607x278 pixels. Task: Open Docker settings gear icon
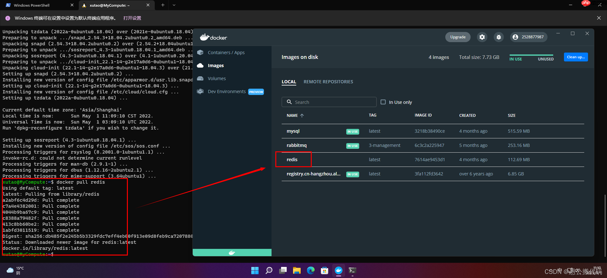coord(482,37)
